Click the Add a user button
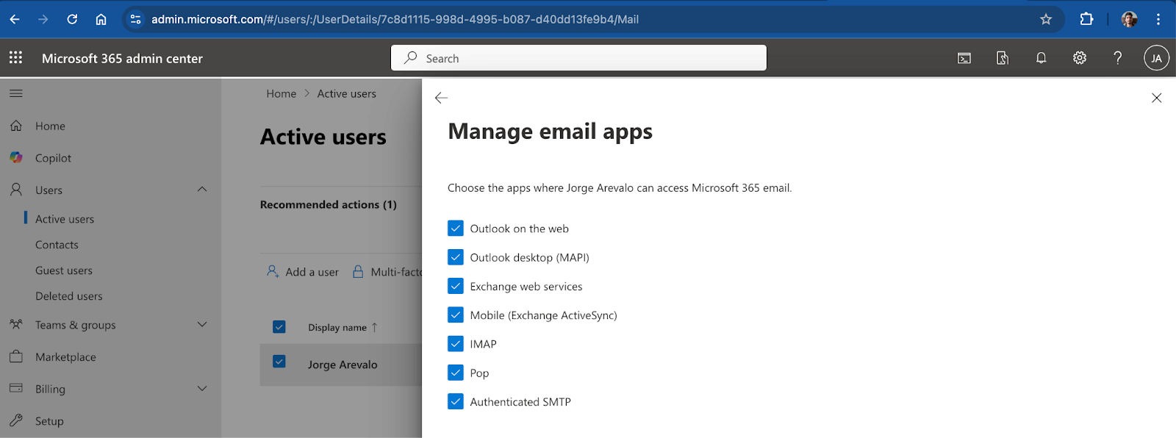This screenshot has height=438, width=1176. point(303,271)
